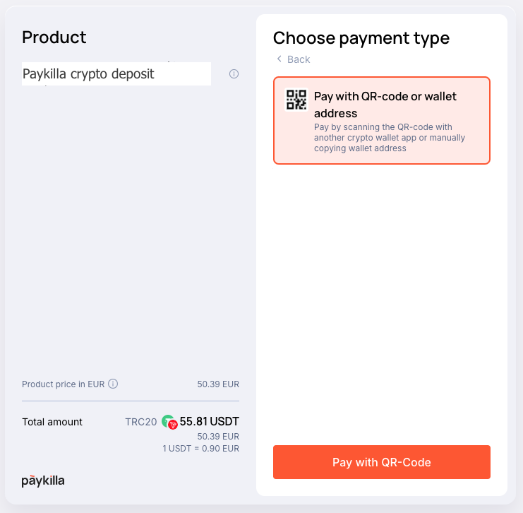Viewport: 523px width, 513px height.
Task: Click the Product price in EUR label
Action: pos(63,384)
